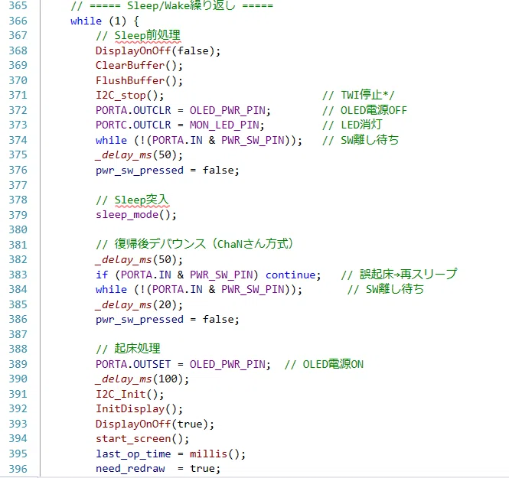Click the 起床処理 comment
509x478 pixels.
[x=128, y=349]
